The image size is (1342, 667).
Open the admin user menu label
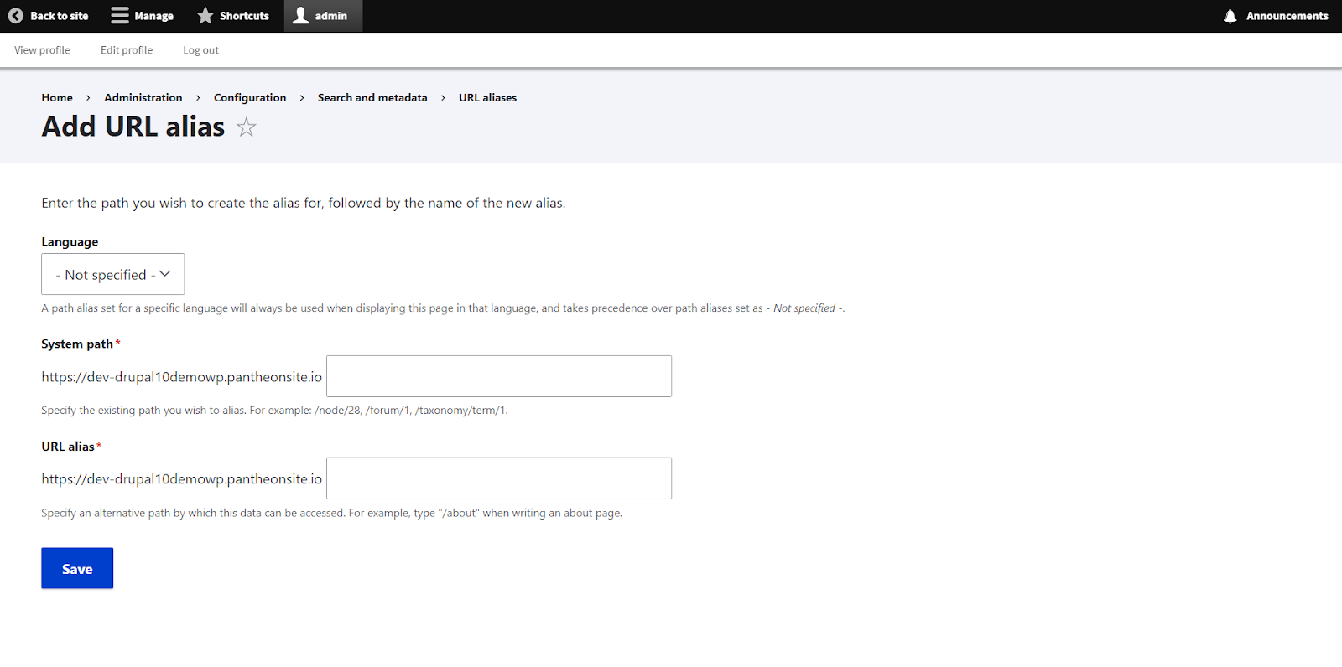tap(331, 16)
